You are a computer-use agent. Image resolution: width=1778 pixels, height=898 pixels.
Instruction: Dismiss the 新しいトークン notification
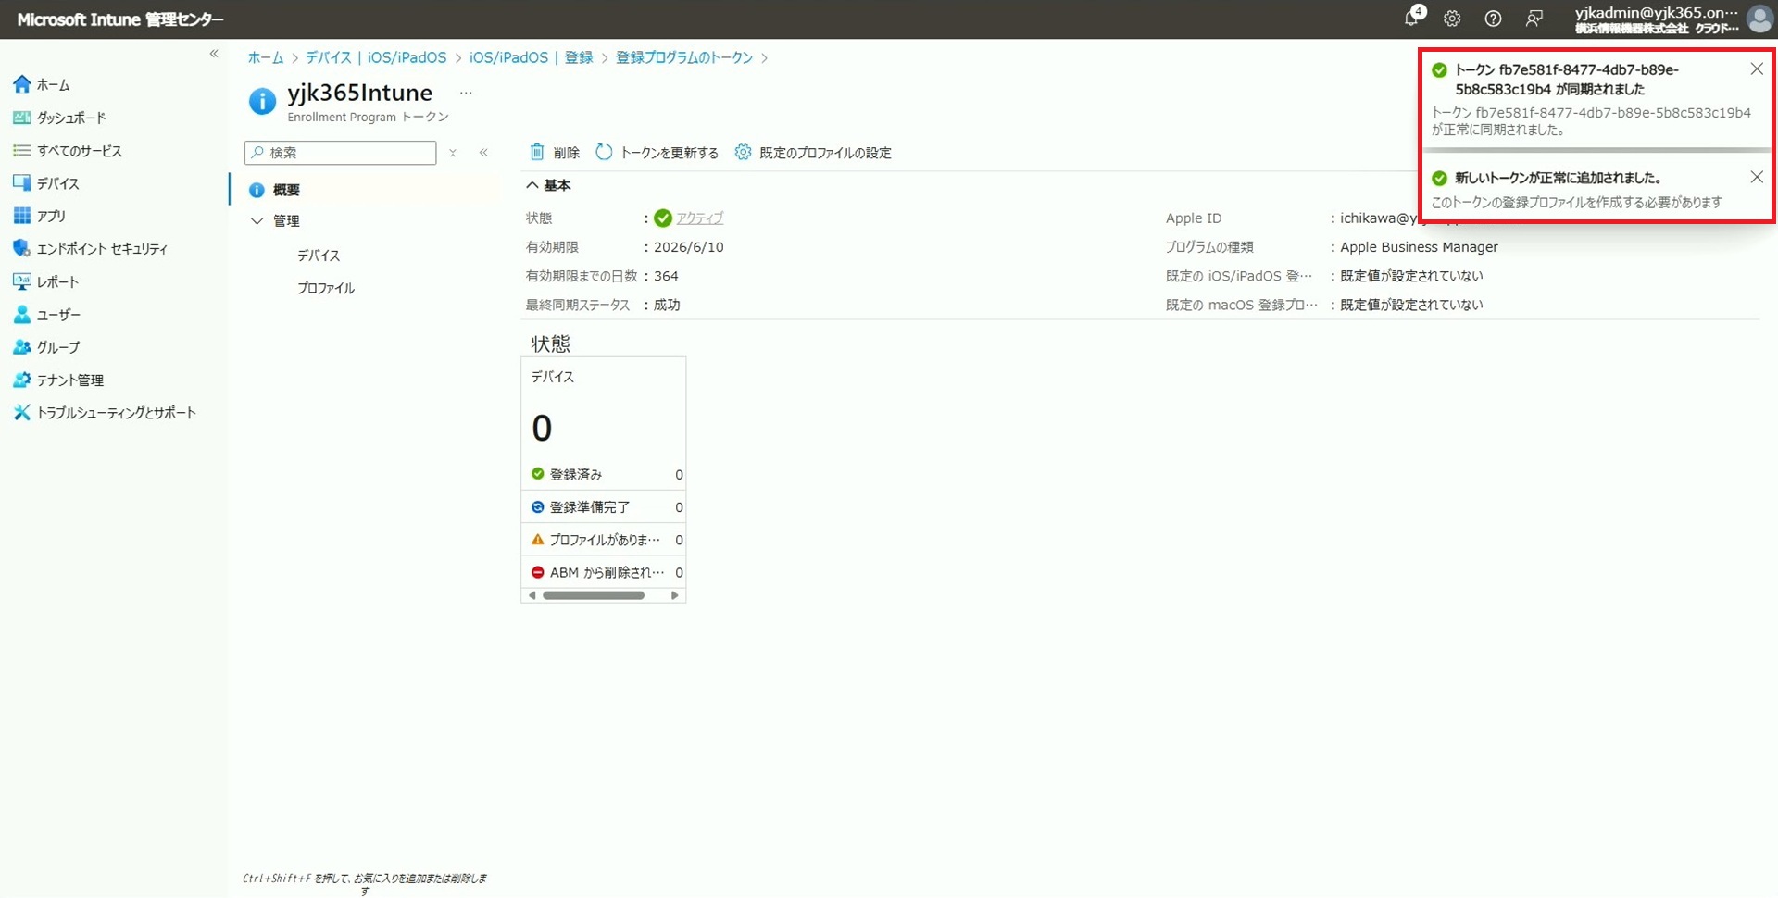point(1756,177)
